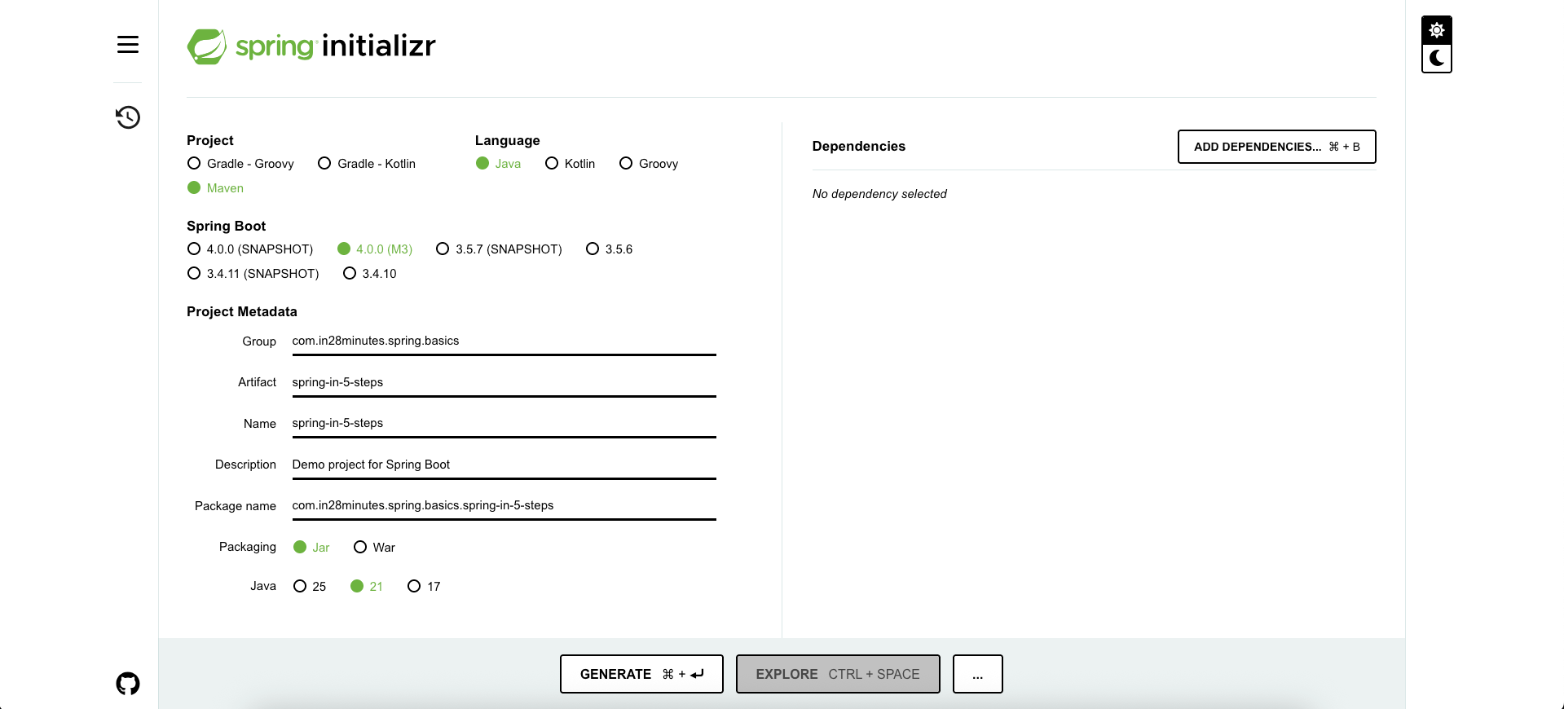The width and height of the screenshot is (1564, 709).
Task: Select Spring Boot 3.5.7 (SNAPSHOT)
Action: click(499, 249)
